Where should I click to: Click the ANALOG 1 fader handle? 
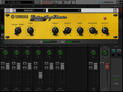[x=8, y=66]
